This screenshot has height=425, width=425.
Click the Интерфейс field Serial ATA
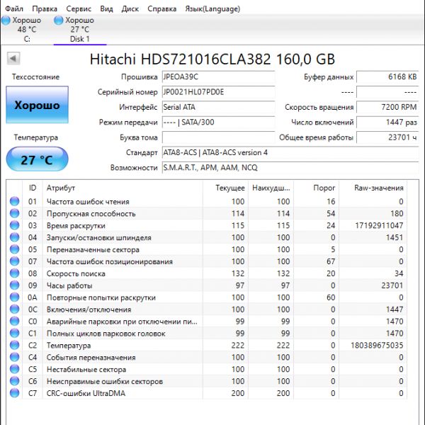[x=218, y=108]
